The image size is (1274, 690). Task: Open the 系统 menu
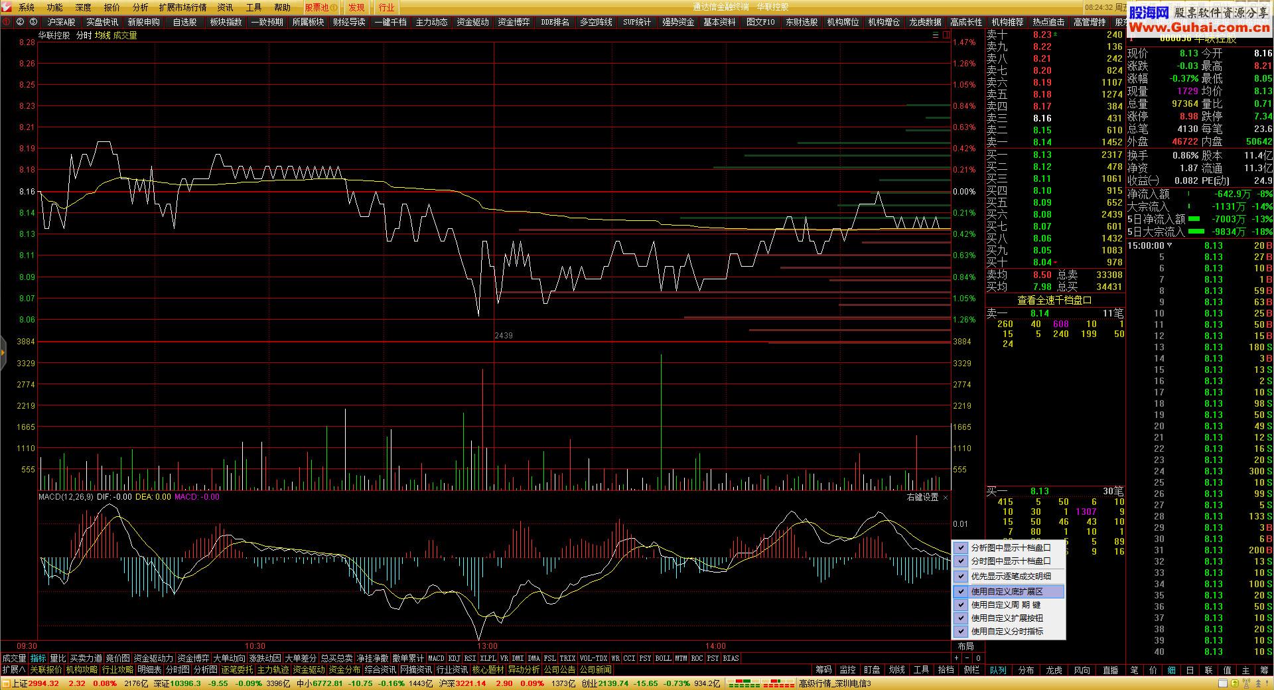[26, 7]
